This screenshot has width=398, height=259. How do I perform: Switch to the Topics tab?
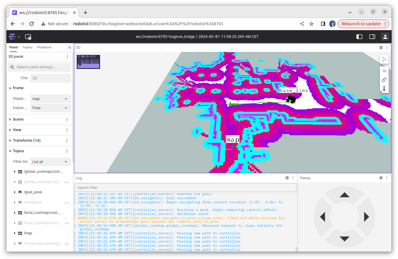(28, 47)
